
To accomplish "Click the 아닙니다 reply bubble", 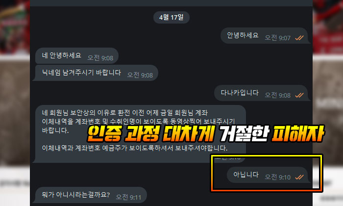I will 268,175.
